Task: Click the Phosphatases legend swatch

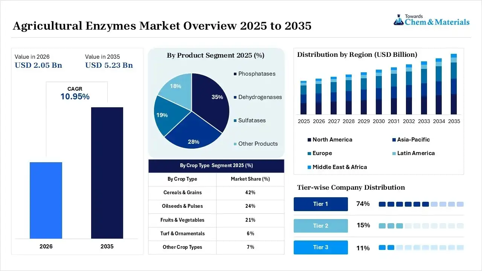Action: coord(235,74)
